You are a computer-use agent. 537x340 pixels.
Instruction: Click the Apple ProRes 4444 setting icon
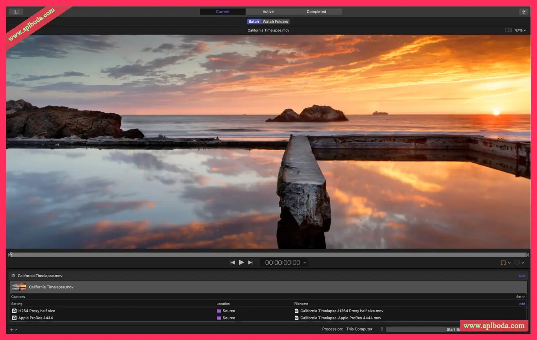pyautogui.click(x=14, y=318)
